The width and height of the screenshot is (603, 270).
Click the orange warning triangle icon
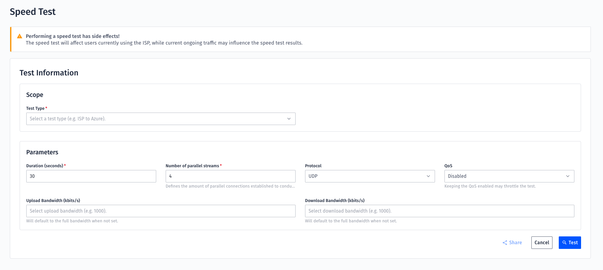tap(20, 36)
